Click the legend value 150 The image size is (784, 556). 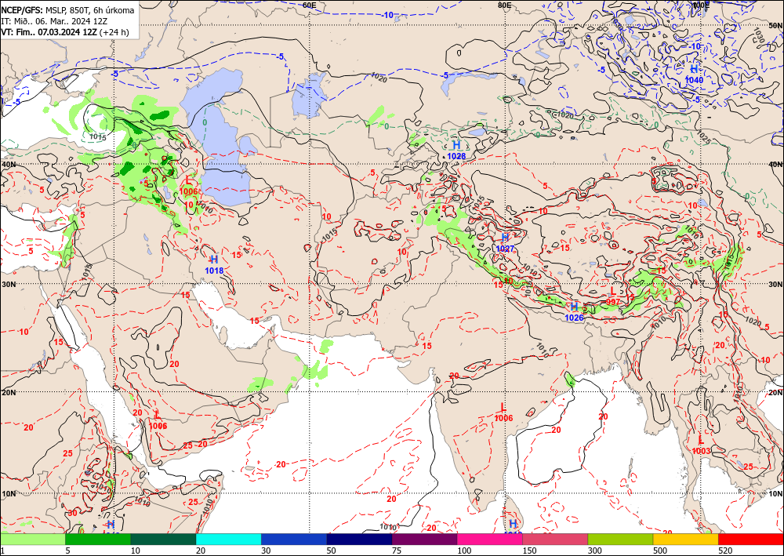529,551
